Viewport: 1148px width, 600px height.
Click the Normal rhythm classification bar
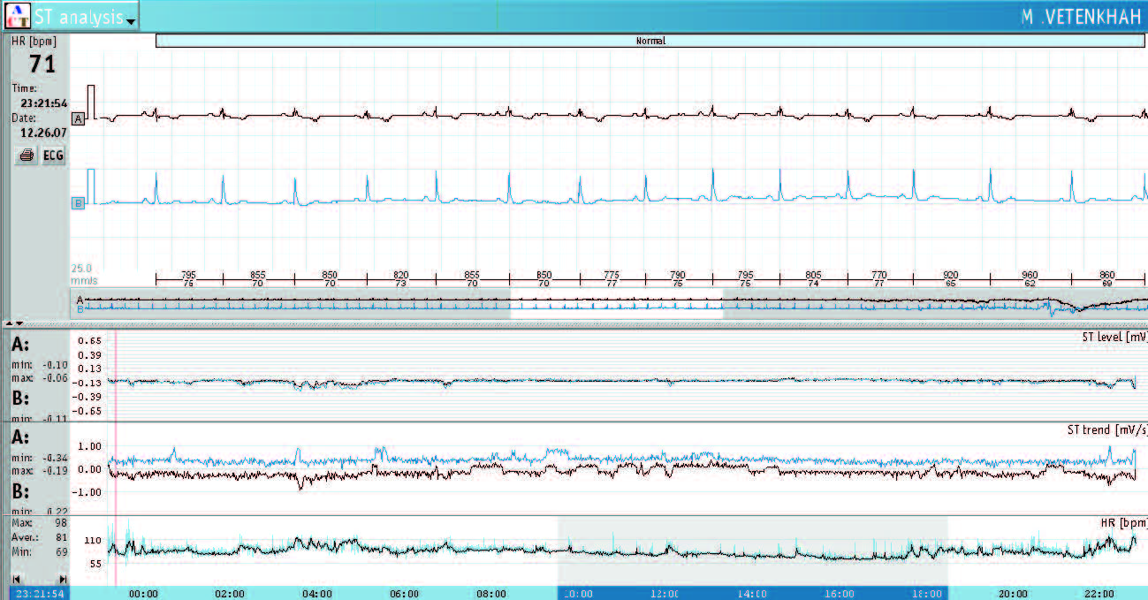(650, 41)
